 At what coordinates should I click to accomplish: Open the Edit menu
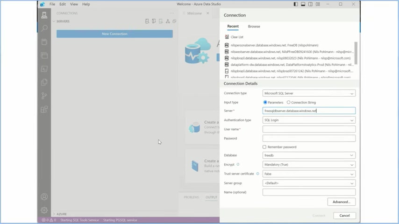tap(63, 4)
